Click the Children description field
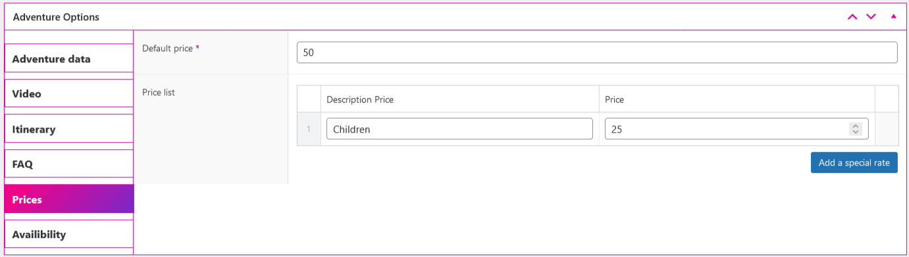 [x=459, y=129]
